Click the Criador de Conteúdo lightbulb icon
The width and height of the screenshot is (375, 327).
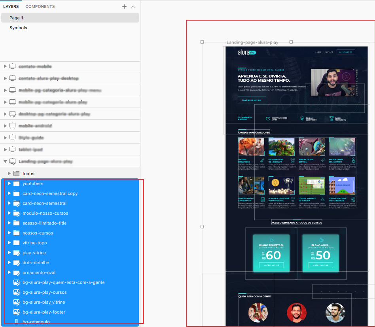[x=302, y=118]
